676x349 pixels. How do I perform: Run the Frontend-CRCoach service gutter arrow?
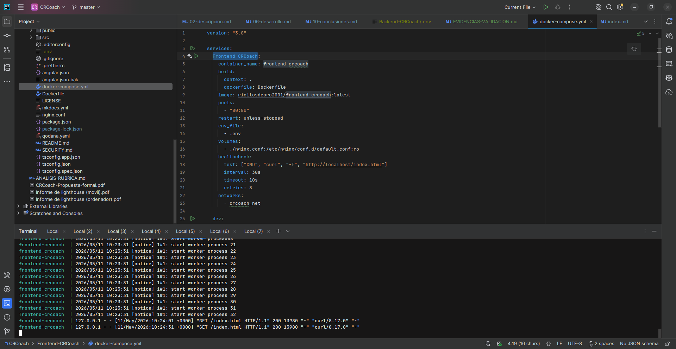tap(196, 56)
